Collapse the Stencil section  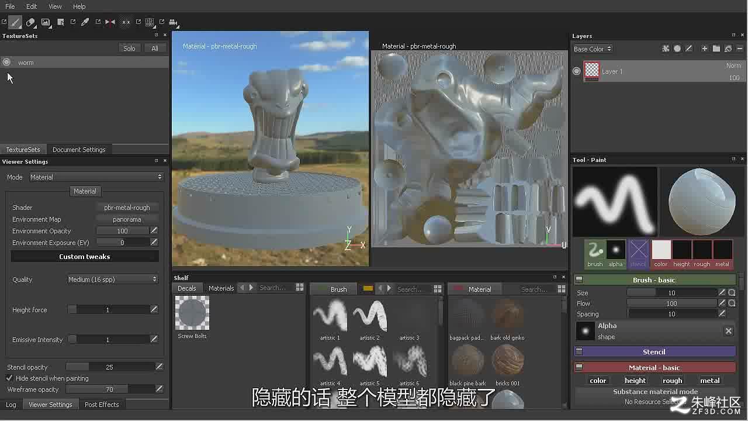click(x=579, y=351)
